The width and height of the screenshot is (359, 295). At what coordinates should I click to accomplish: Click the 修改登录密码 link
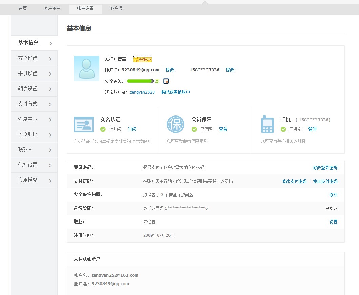pos(325,168)
